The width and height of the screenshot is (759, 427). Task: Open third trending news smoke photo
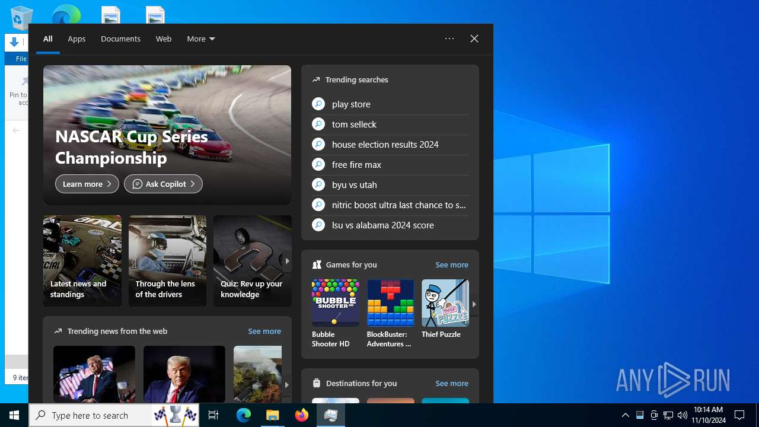[x=257, y=374]
